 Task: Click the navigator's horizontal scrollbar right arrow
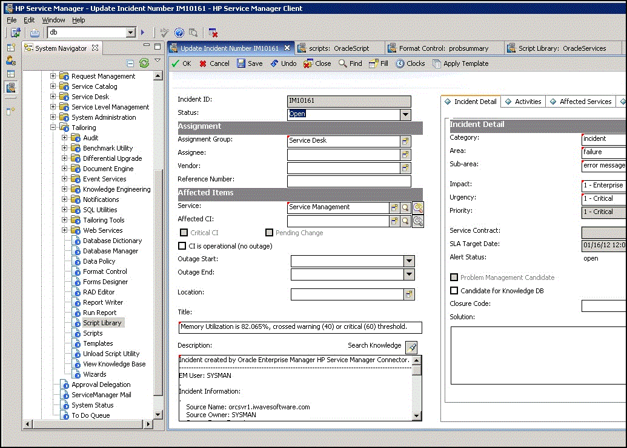148,424
